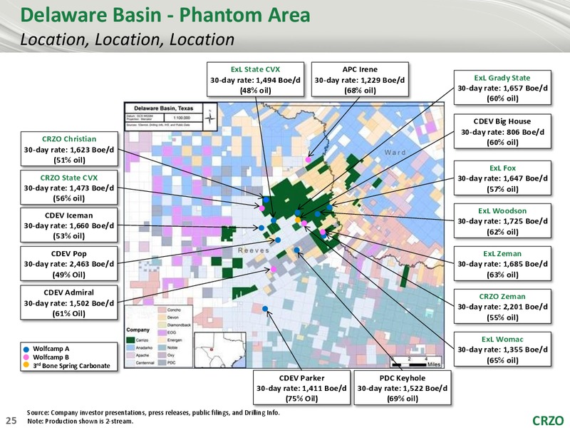
Task: Click the Centennial legend swatch
Action: point(130,363)
